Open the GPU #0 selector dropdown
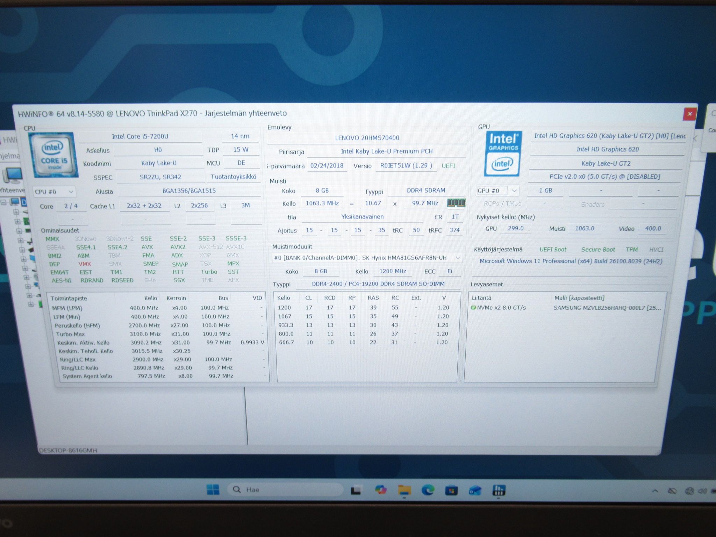The image size is (716, 537). 497,191
